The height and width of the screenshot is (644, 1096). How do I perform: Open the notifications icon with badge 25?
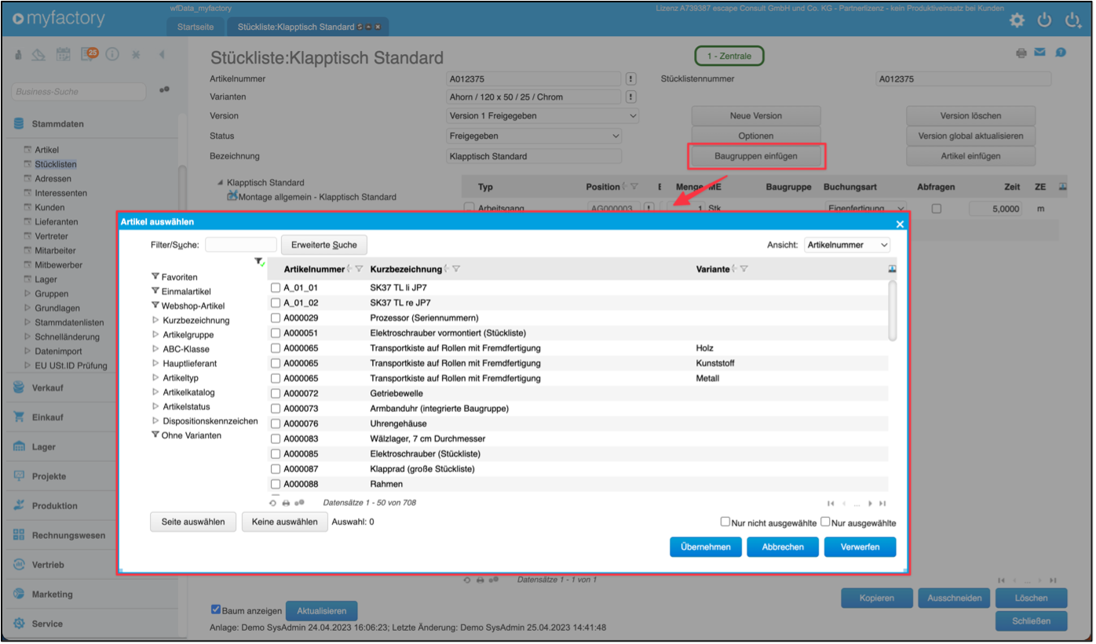pos(89,54)
